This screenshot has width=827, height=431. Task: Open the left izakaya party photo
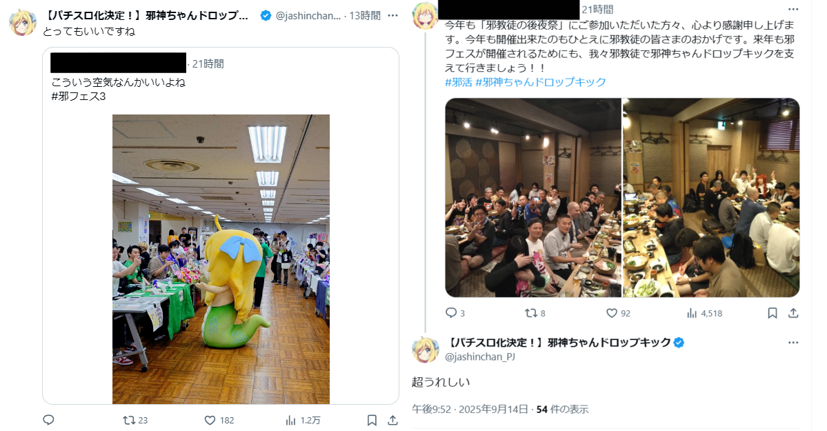pyautogui.click(x=533, y=197)
